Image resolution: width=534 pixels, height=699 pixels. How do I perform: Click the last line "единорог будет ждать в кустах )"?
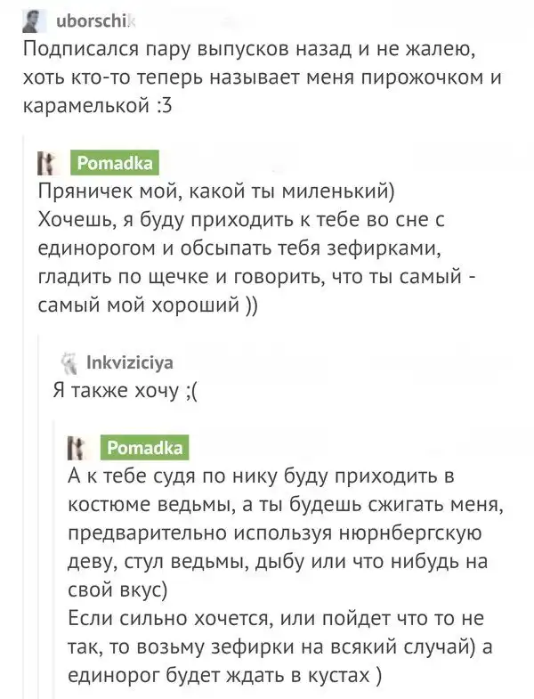tap(226, 677)
